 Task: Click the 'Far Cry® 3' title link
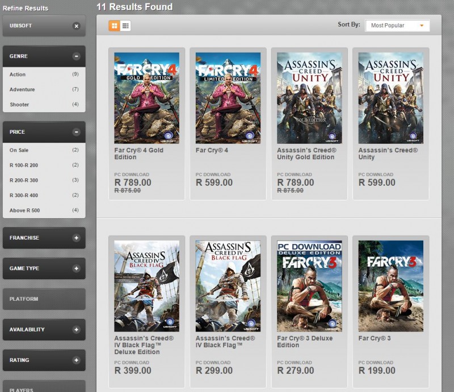[x=375, y=338]
